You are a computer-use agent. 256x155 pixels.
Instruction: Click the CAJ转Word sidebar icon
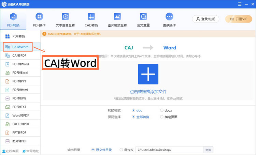pos(8,47)
